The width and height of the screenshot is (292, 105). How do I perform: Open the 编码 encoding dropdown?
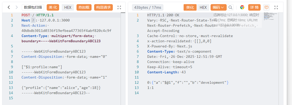[218, 8]
